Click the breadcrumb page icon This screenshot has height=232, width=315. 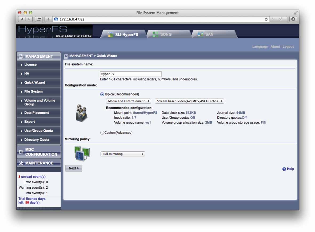pyautogui.click(x=66, y=56)
